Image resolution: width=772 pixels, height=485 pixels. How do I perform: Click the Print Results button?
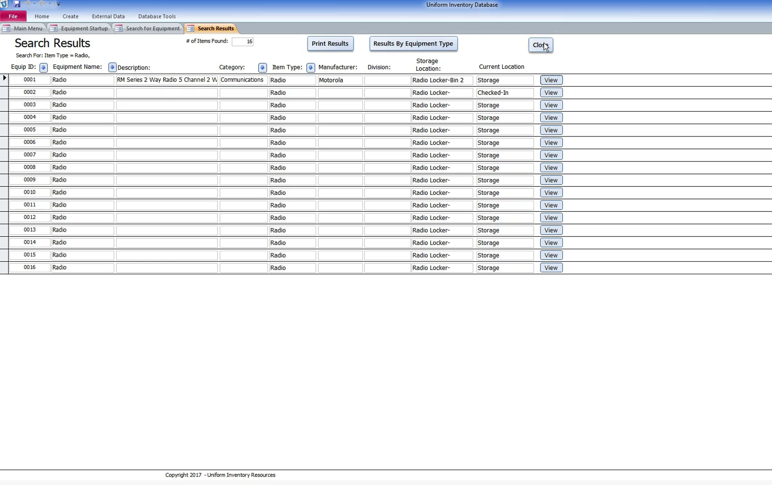(x=330, y=44)
